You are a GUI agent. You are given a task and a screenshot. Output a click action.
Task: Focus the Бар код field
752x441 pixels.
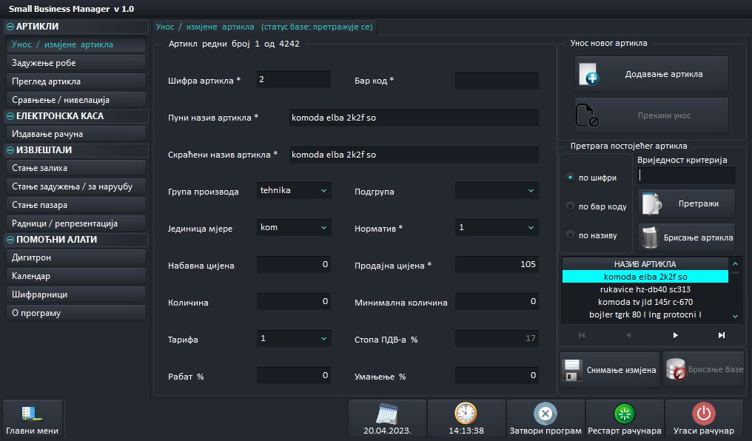tap(497, 81)
